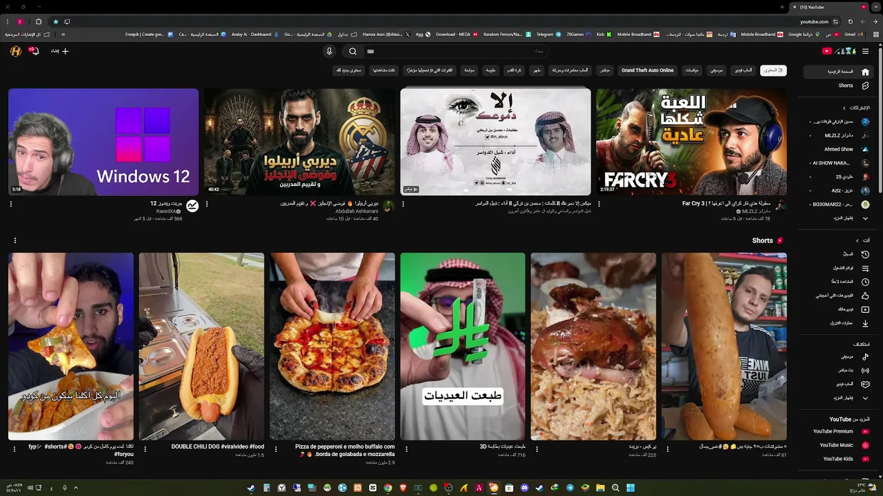Open options menu for Far Cry 3 video
The height and width of the screenshot is (496, 883).
599,204
